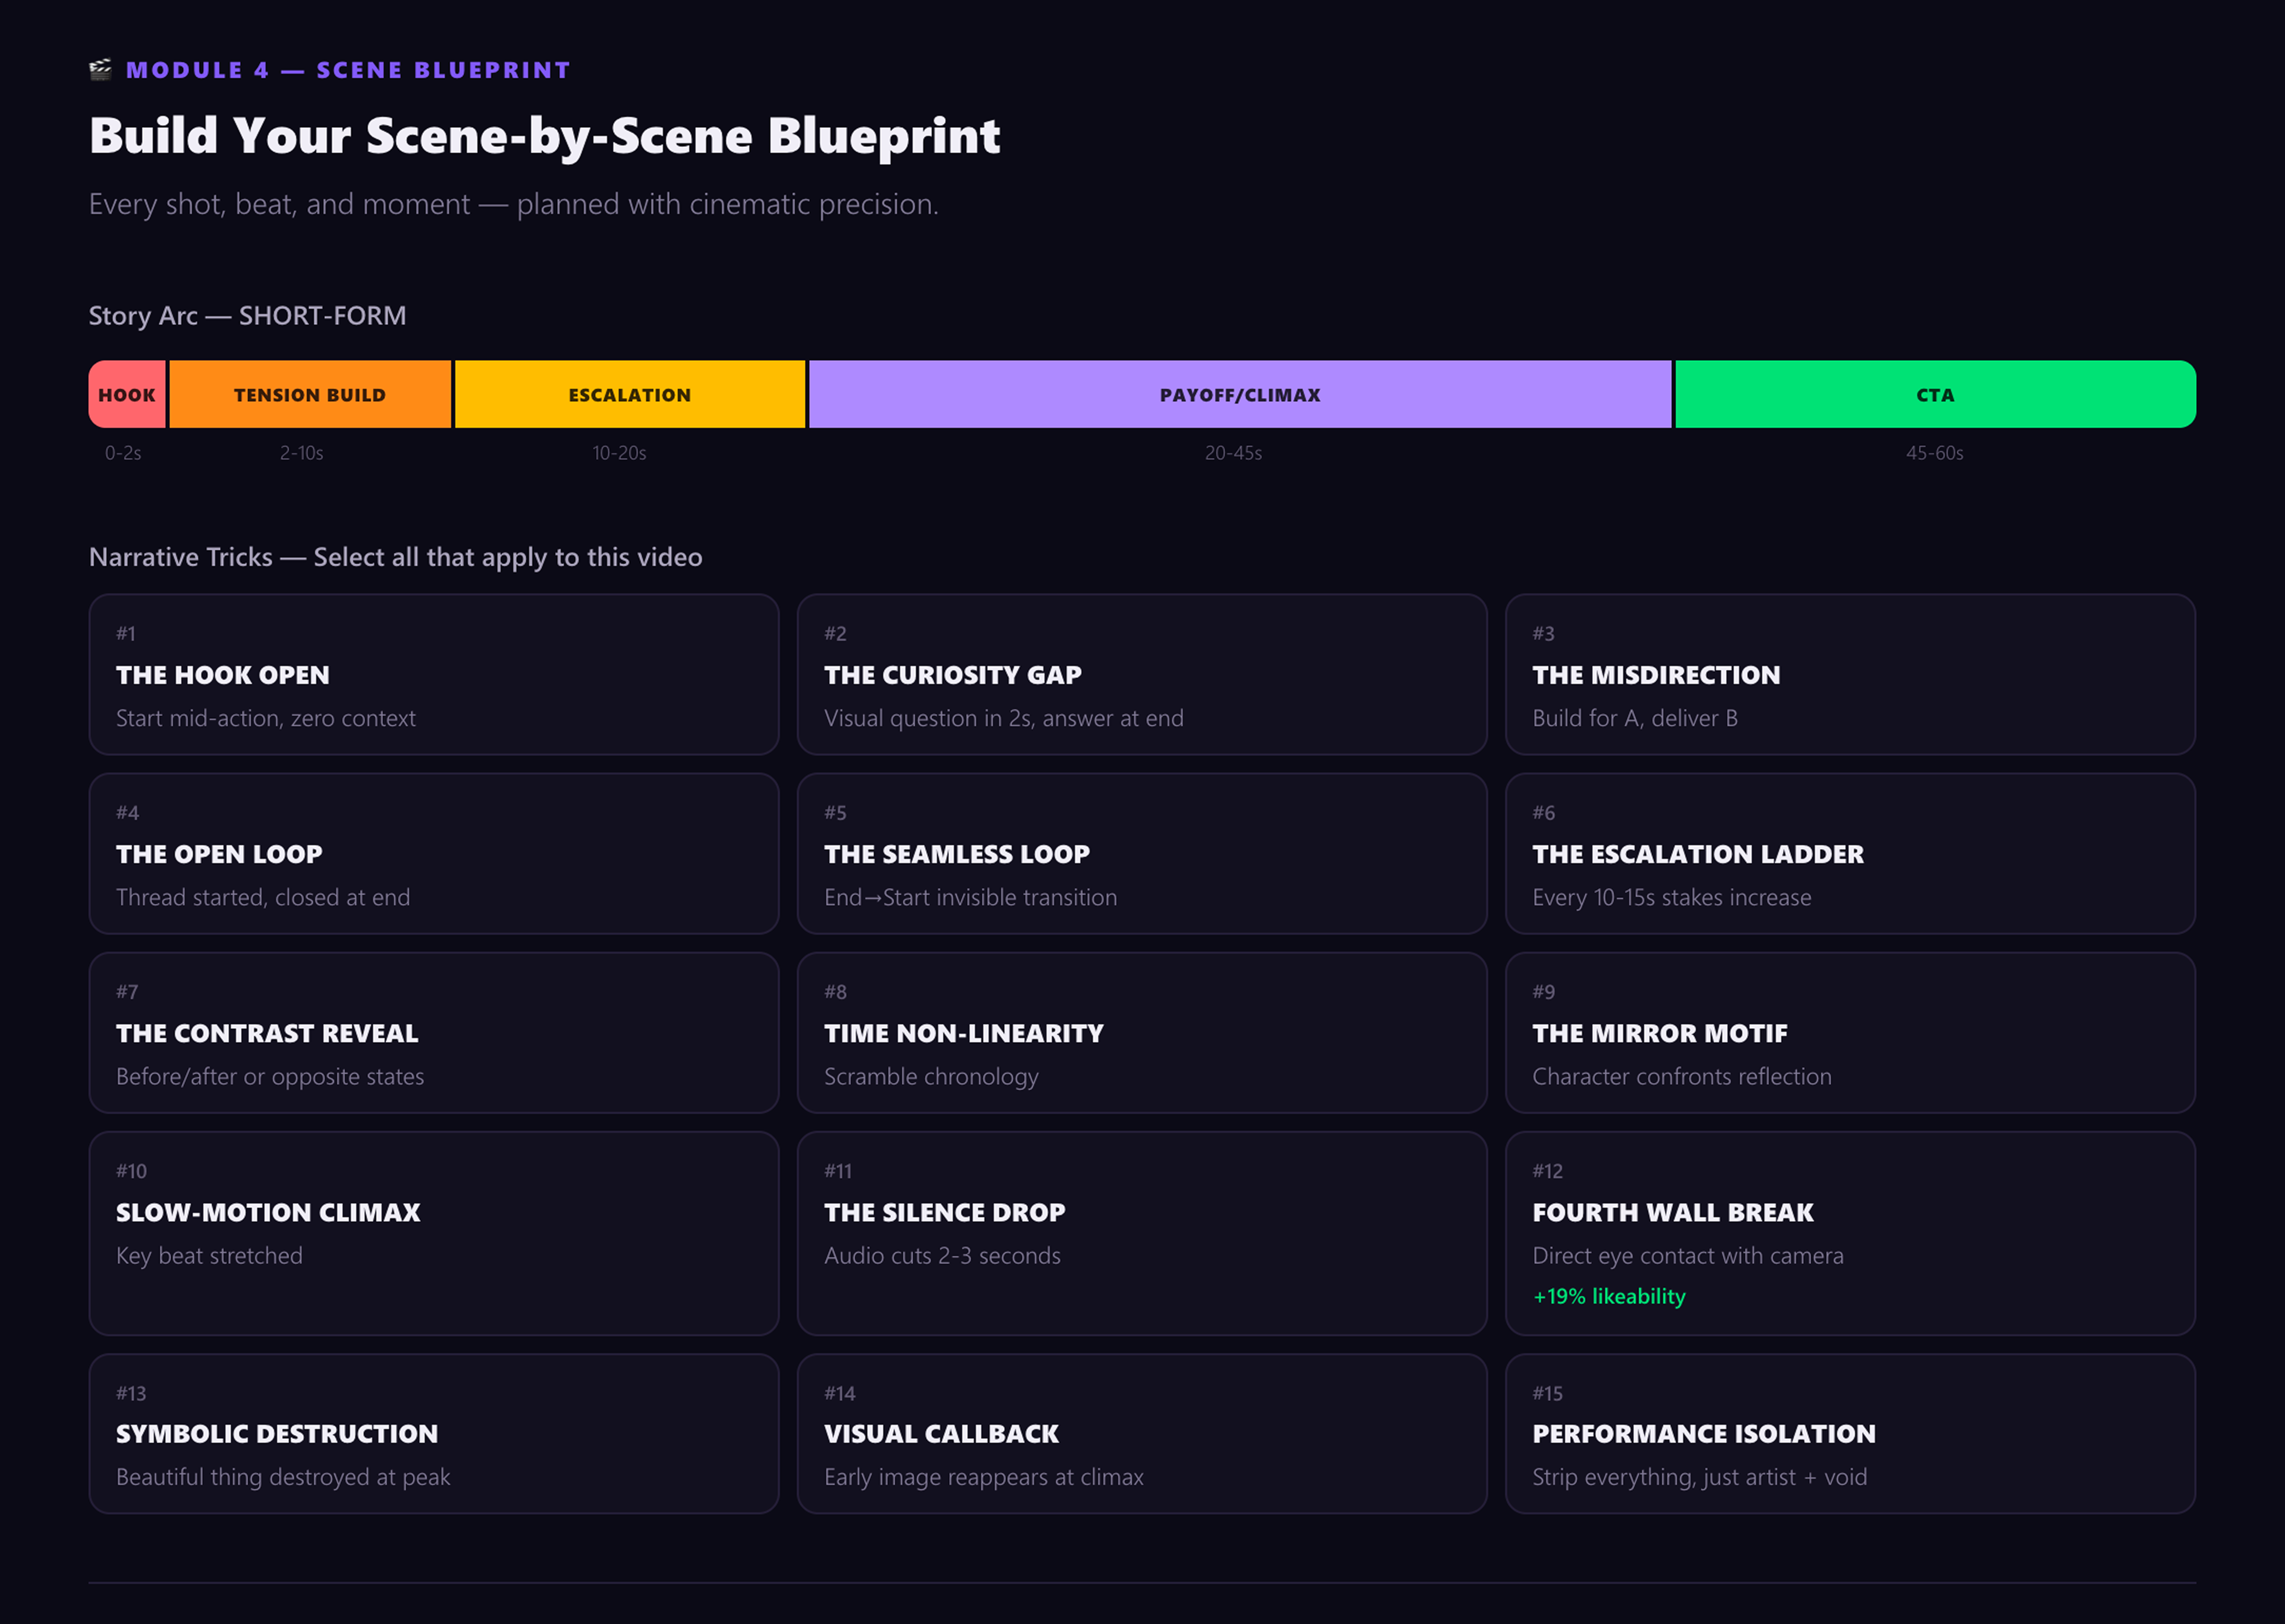This screenshot has width=2285, height=1624.
Task: Select the Hook Open narrative trick
Action: click(x=433, y=675)
